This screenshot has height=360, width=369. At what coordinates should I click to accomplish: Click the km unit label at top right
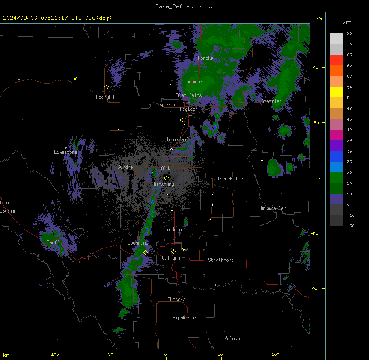coord(319,18)
